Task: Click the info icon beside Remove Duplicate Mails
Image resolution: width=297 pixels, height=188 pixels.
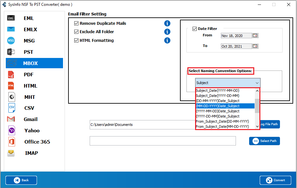Action: coord(167,23)
